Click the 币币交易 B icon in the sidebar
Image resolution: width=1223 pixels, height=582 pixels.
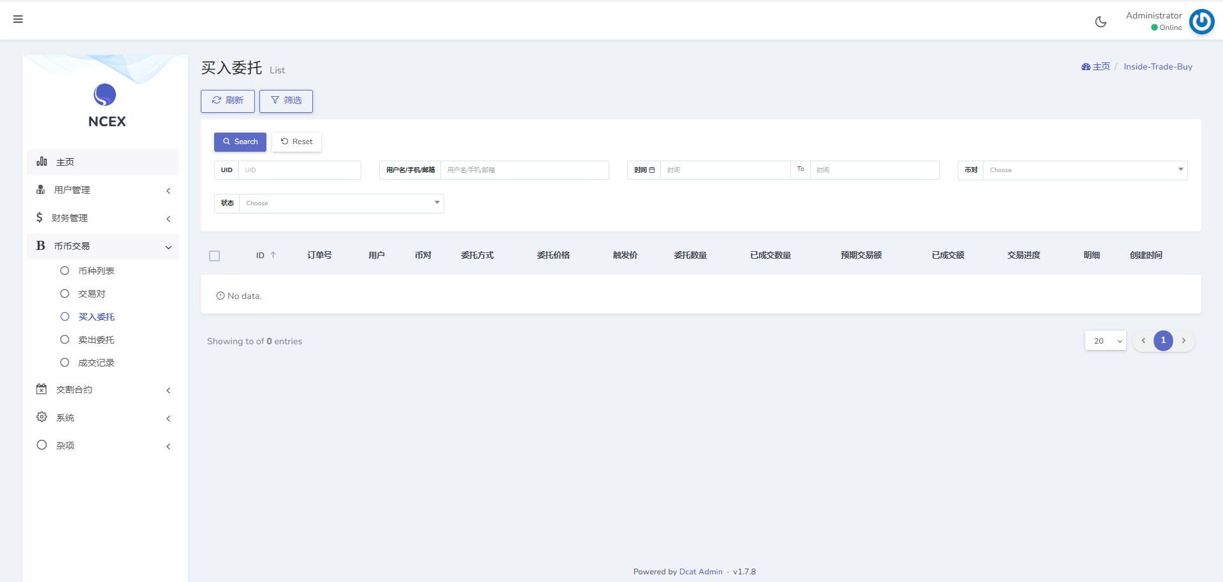pyautogui.click(x=41, y=245)
